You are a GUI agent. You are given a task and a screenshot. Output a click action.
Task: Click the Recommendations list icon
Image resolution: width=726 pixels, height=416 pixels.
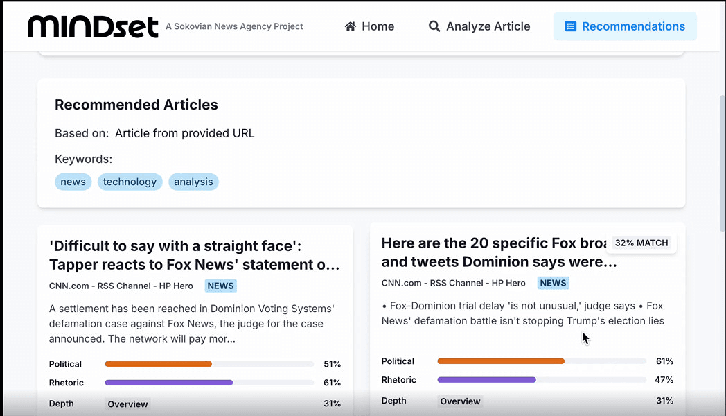[x=570, y=26]
